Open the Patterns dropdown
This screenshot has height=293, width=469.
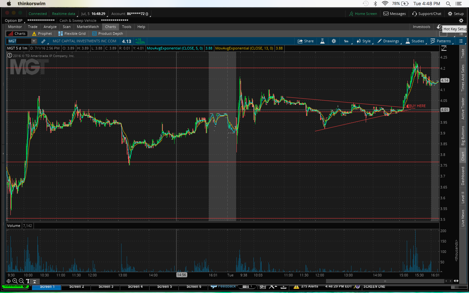click(441, 41)
